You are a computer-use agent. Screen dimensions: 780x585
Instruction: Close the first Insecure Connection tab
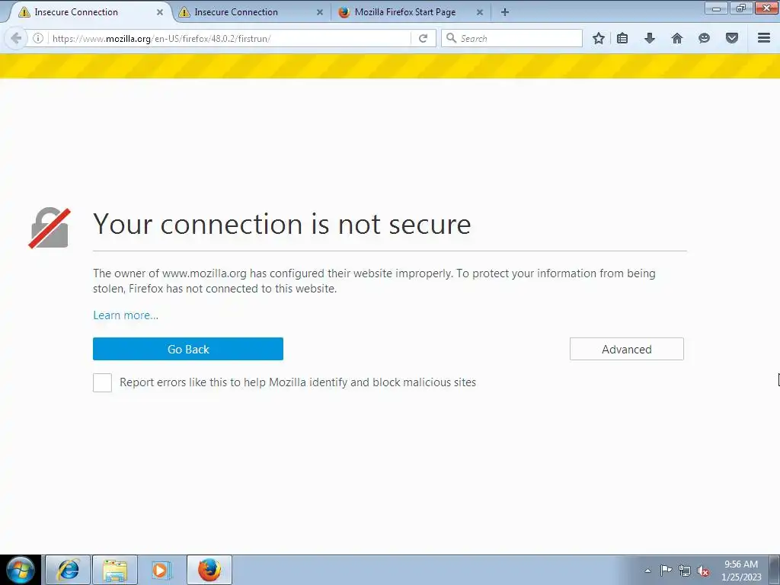160,12
